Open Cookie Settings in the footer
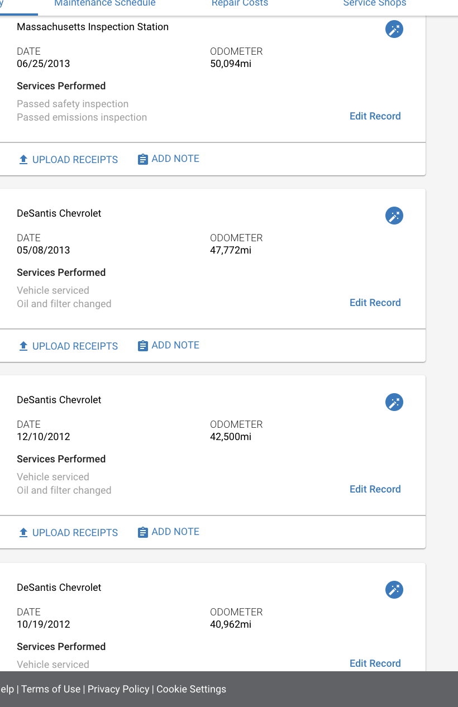Screen dimensions: 458x707 (x=191, y=689)
